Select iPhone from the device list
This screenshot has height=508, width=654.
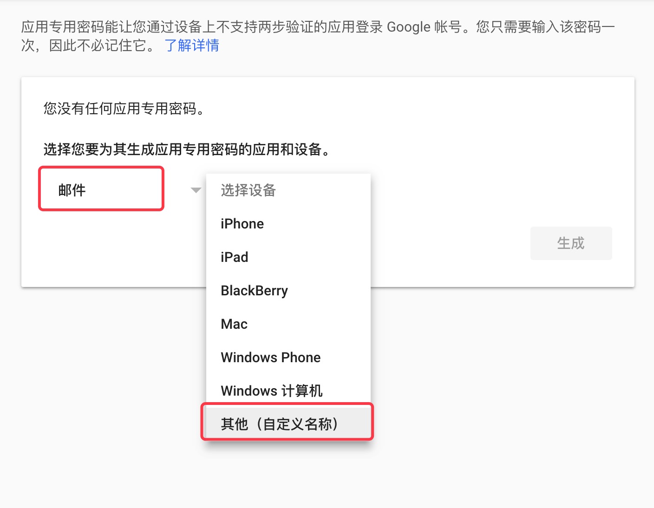[x=242, y=224]
